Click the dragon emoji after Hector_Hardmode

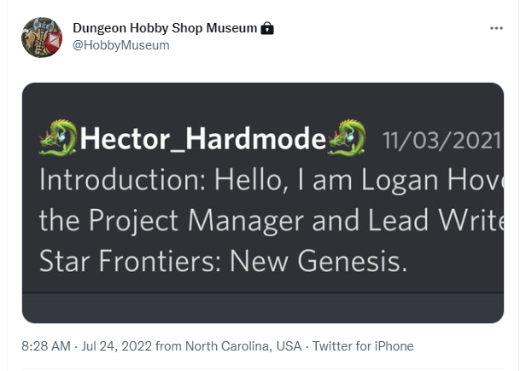[x=348, y=139]
